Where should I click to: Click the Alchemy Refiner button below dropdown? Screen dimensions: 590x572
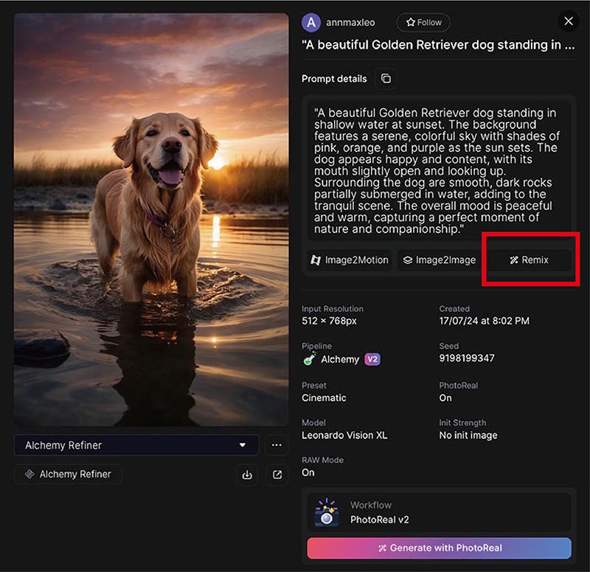click(68, 474)
